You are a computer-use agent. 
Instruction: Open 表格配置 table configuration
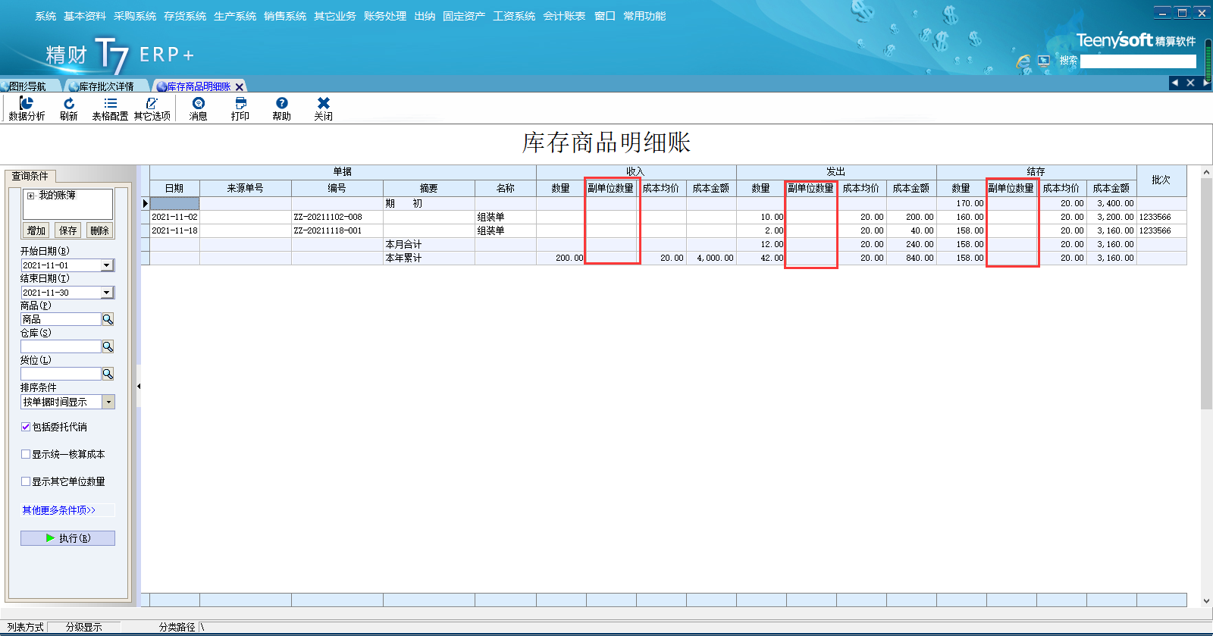click(x=110, y=108)
